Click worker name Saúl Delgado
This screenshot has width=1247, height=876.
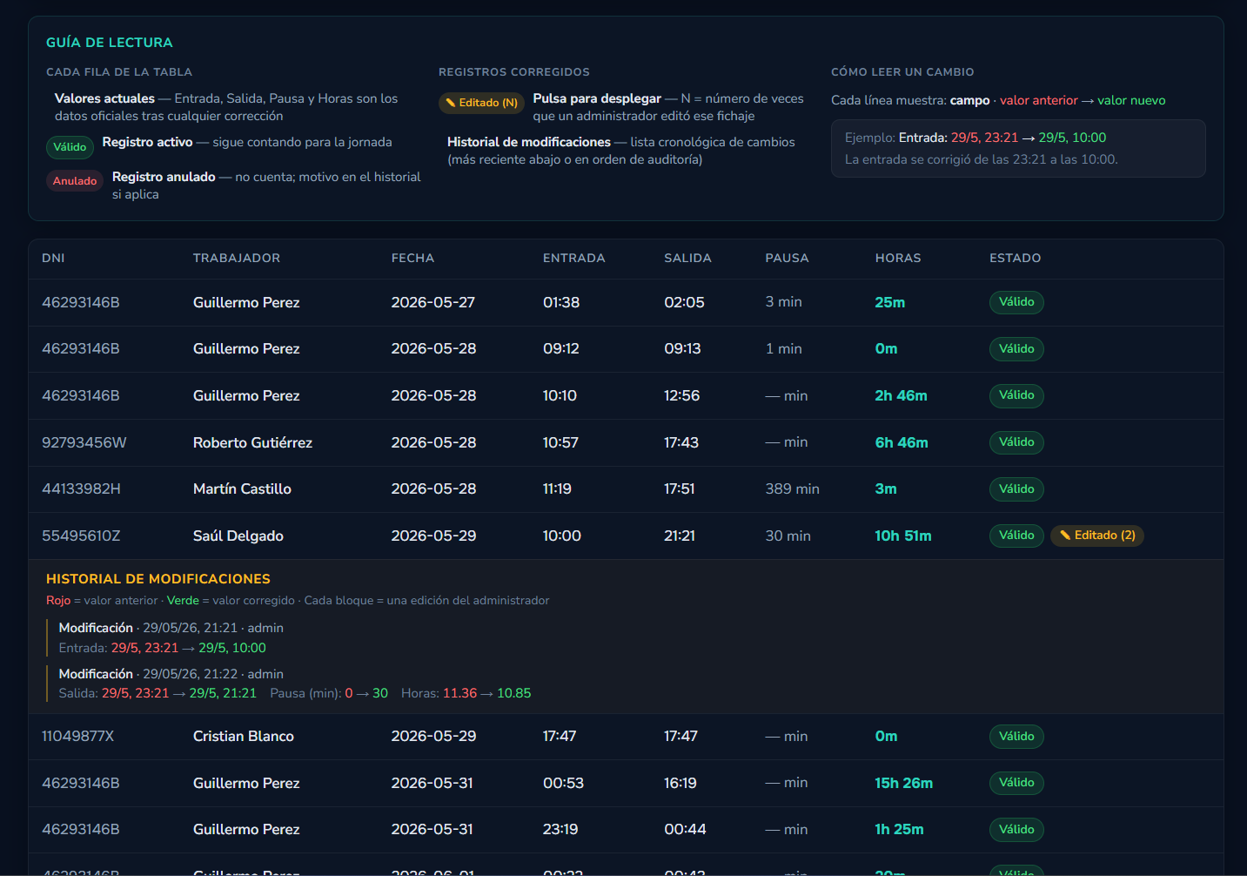pyautogui.click(x=238, y=536)
